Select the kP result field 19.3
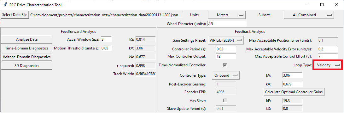 [x=293, y=100]
